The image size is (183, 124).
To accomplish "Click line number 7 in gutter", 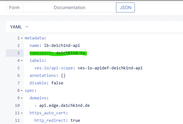I will (x=18, y=83).
